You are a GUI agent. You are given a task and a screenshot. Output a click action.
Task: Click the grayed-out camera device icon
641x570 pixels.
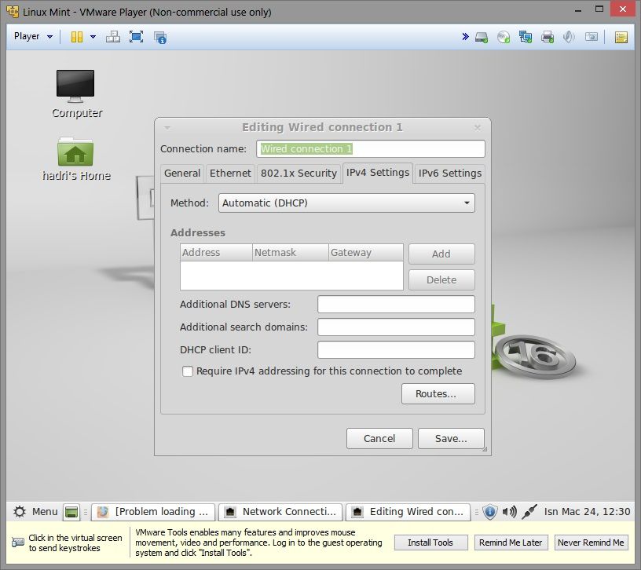[592, 37]
